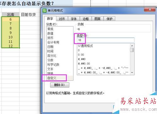Select the cell containing 11
This screenshot has height=114, width=157.
coord(10,42)
